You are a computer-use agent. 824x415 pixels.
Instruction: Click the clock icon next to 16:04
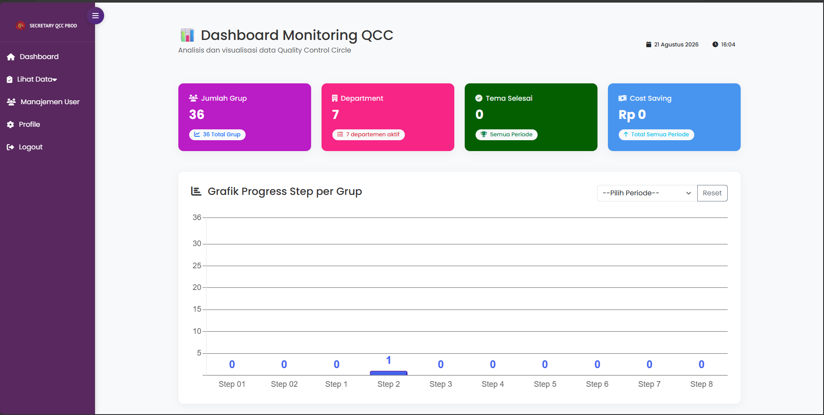[x=715, y=44]
